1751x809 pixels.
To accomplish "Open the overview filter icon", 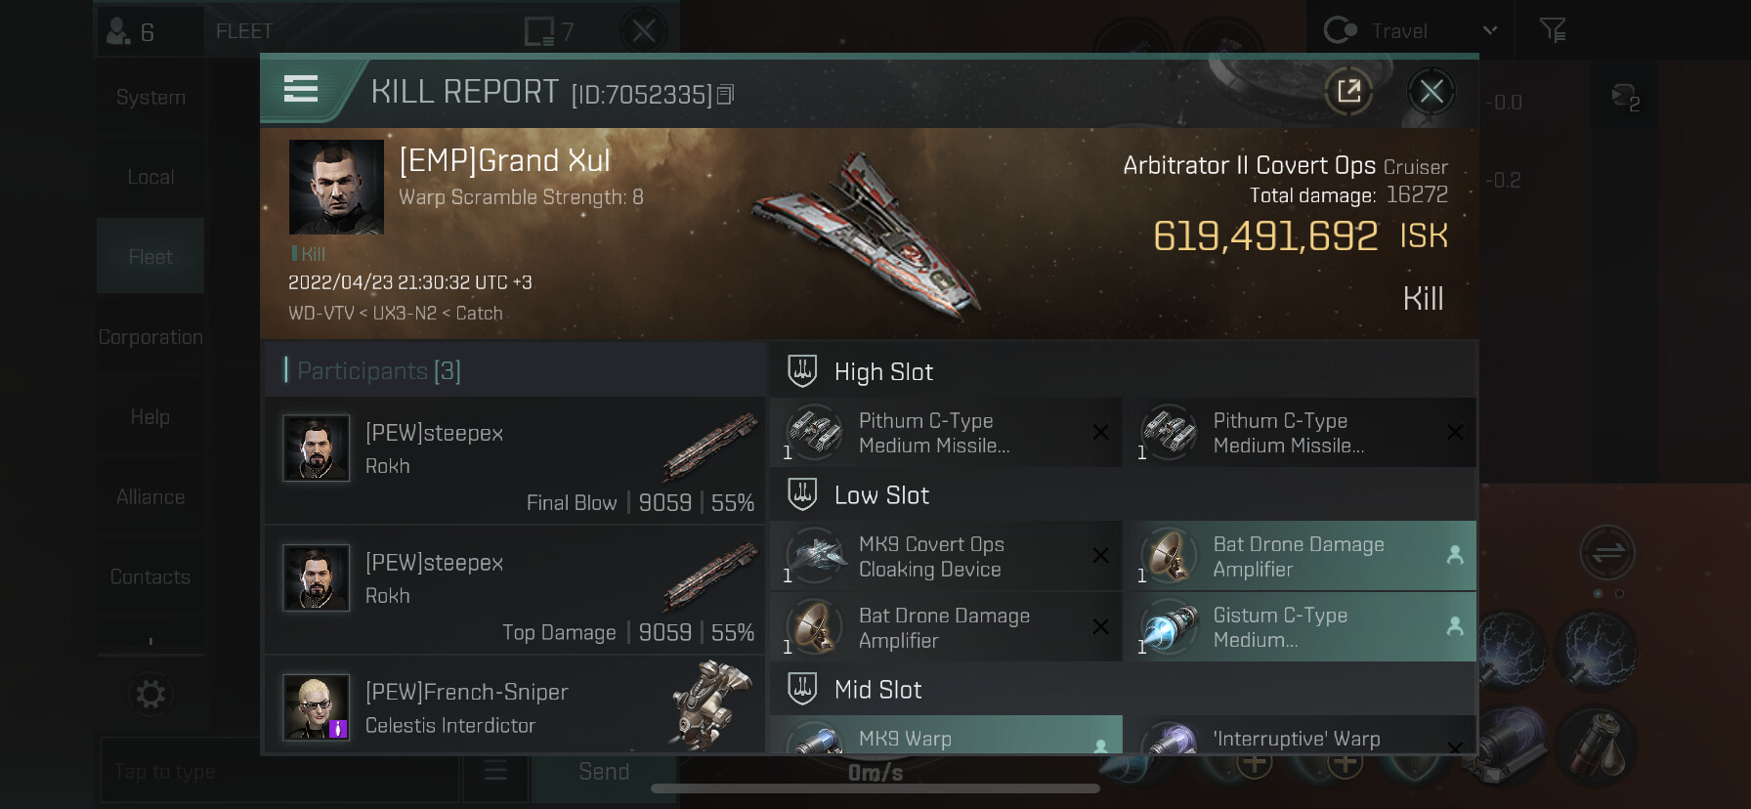I will (x=1553, y=30).
